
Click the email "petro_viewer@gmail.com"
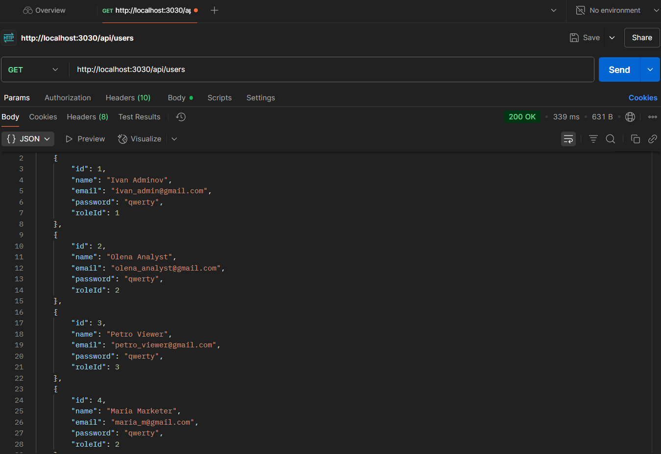pos(164,345)
